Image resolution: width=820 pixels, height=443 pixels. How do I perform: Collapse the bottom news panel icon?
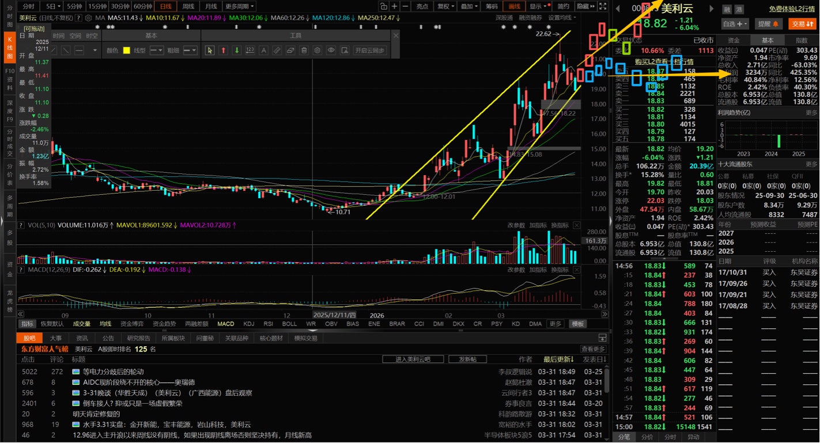[602, 338]
